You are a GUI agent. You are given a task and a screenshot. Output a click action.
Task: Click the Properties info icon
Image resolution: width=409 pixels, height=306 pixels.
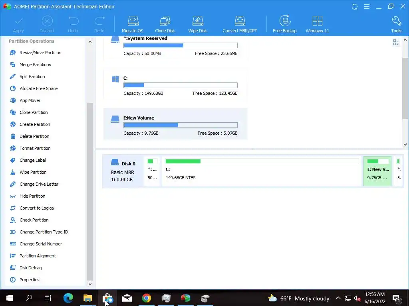[x=12, y=280]
